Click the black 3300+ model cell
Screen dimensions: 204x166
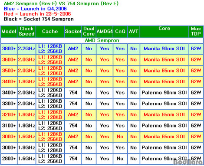click(x=9, y=104)
